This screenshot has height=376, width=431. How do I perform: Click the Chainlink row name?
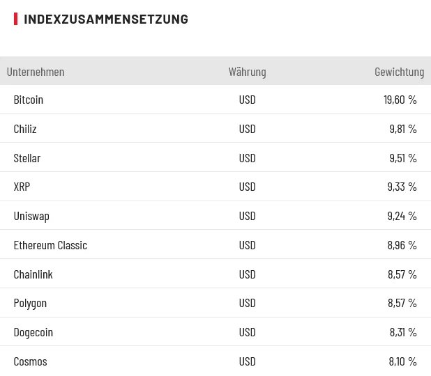(x=33, y=274)
